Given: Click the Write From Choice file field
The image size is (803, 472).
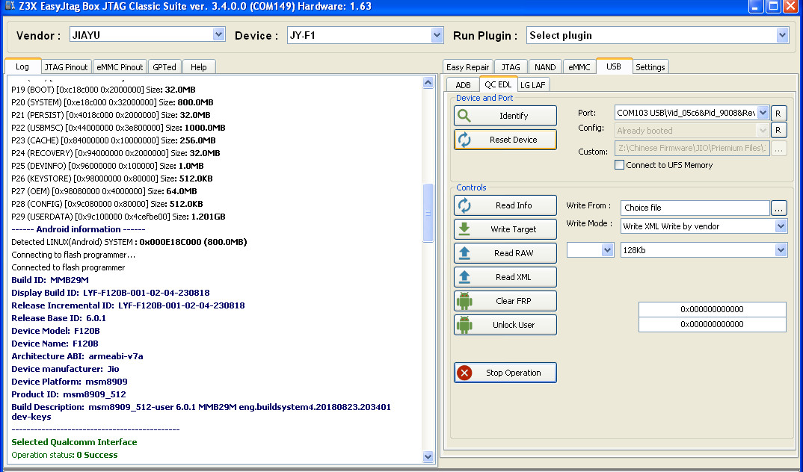Looking at the screenshot, I should pyautogui.click(x=695, y=208).
